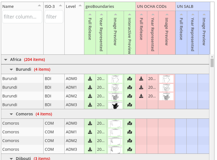This screenshot has height=160, width=217.
Task: Click the ADM2 level cell for Comoros
Action: [74, 141]
